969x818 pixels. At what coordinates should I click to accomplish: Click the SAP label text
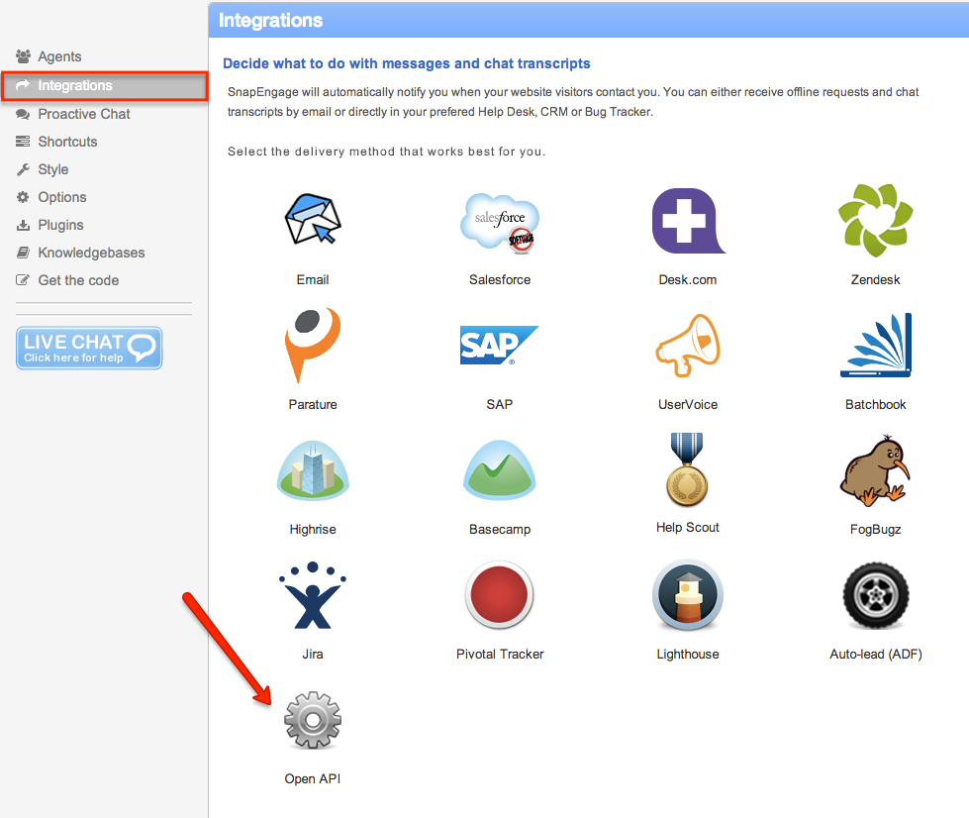point(499,404)
